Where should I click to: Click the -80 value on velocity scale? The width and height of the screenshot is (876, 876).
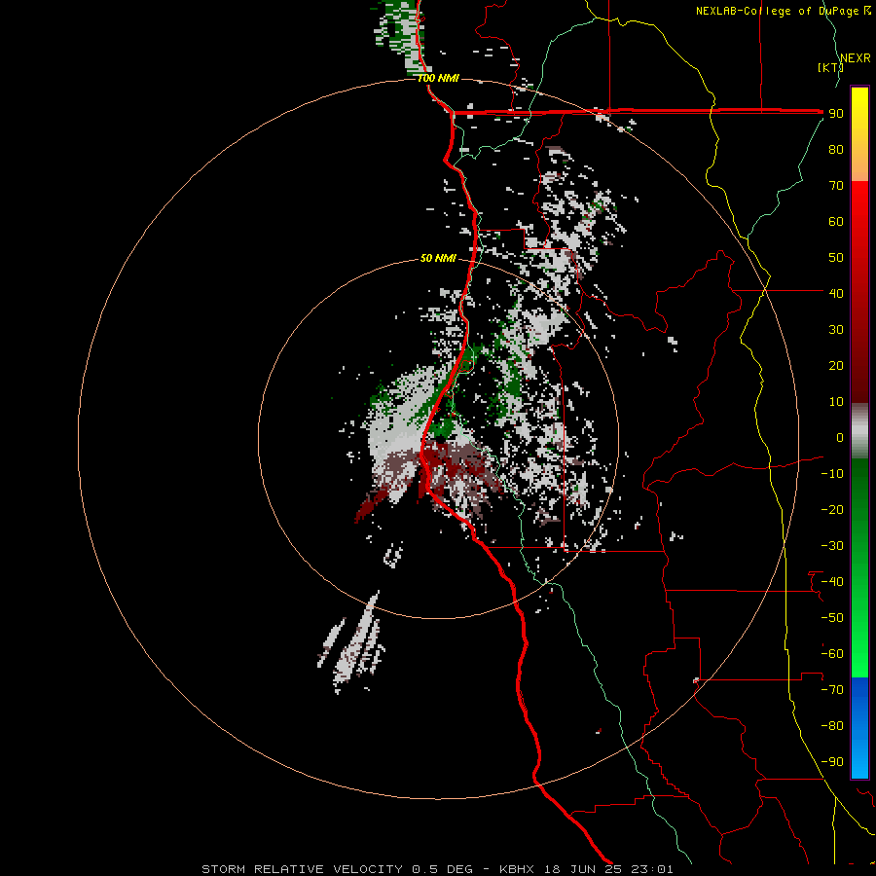pyautogui.click(x=832, y=726)
